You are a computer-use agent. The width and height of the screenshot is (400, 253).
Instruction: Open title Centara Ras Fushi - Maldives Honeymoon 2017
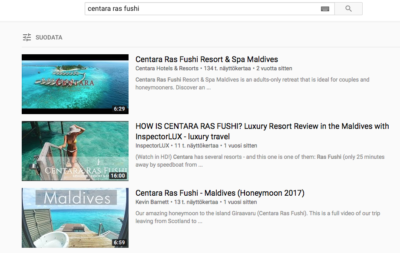point(220,193)
